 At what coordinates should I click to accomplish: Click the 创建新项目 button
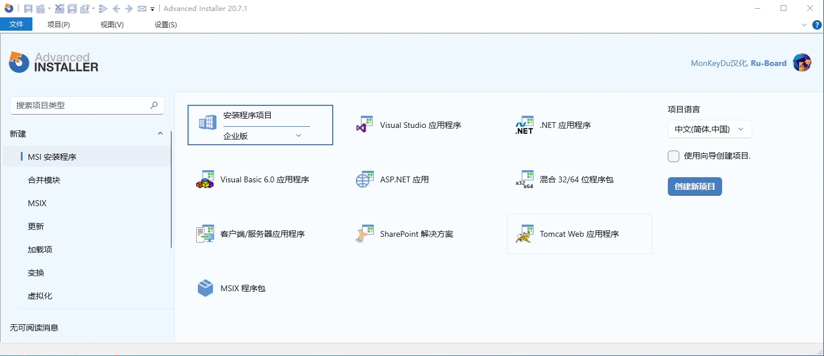[695, 186]
